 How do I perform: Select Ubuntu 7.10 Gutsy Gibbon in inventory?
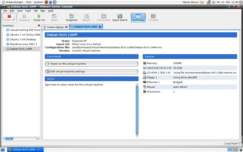click(x=22, y=35)
